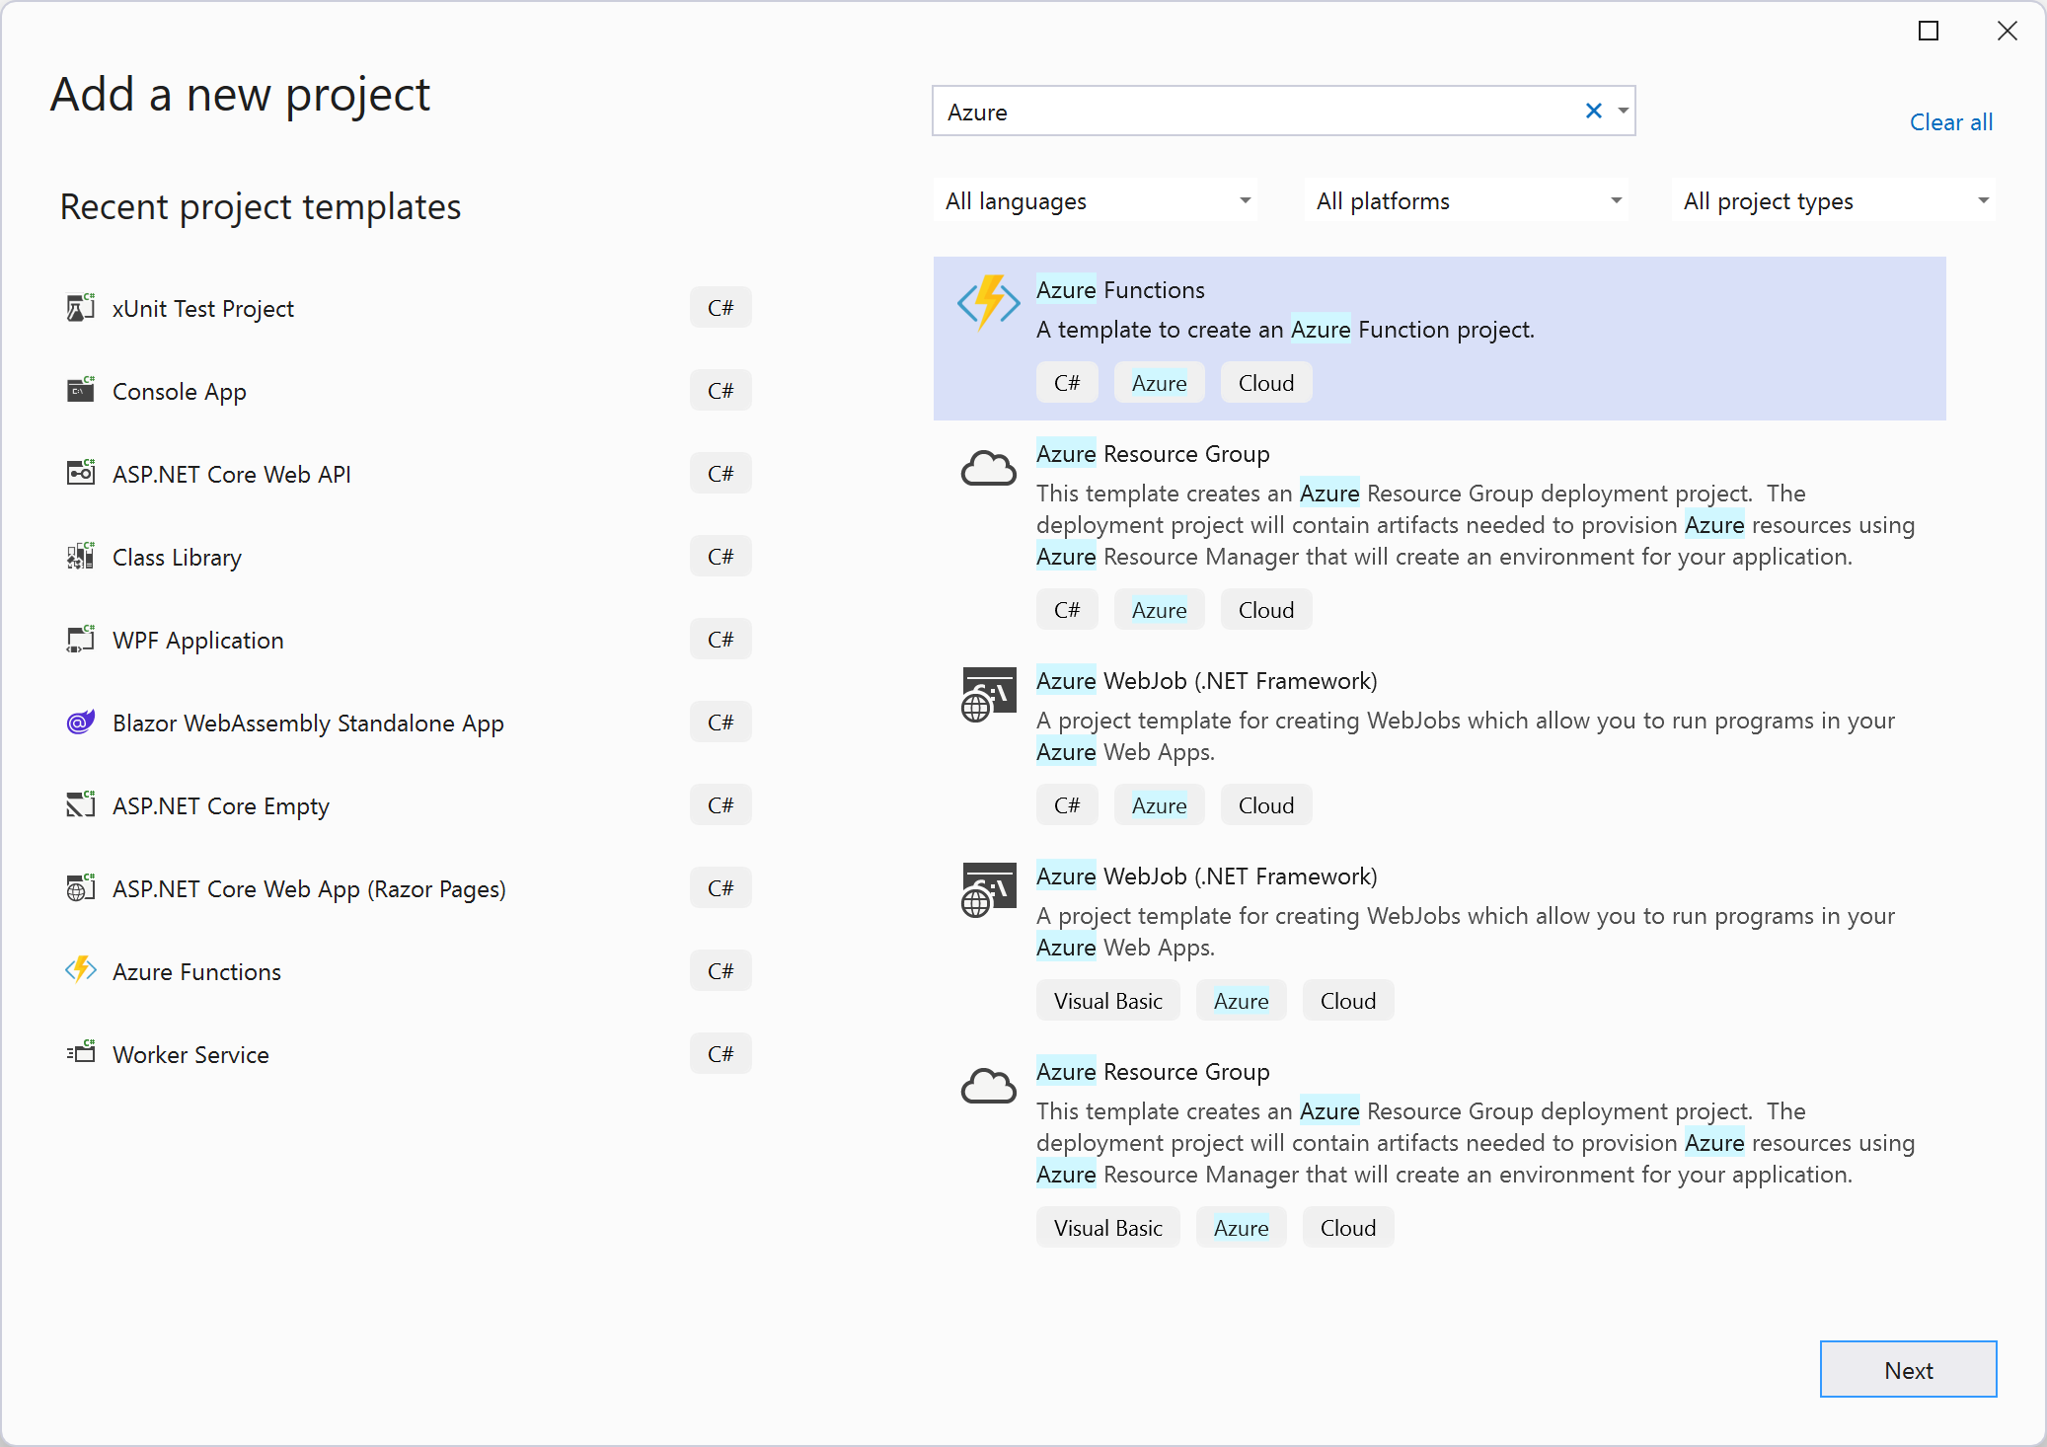The height and width of the screenshot is (1447, 2047).
Task: Click the Cloud tag under the C# Azure Resource Group
Action: coord(1266,610)
